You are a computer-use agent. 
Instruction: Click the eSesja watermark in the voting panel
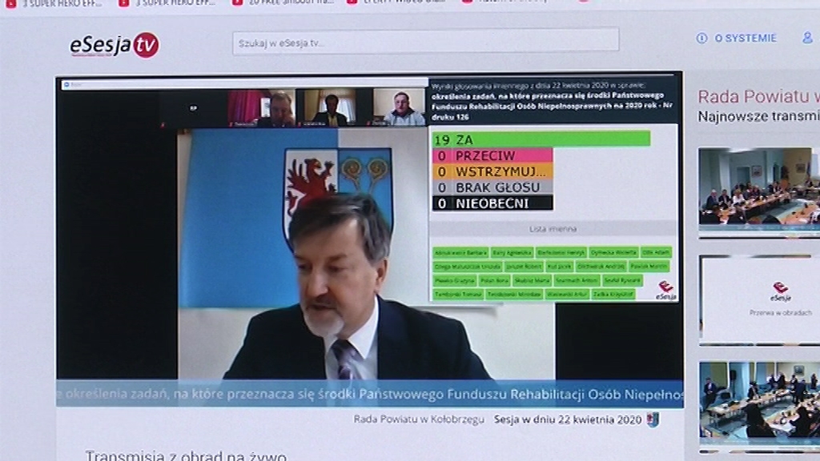[x=665, y=290]
